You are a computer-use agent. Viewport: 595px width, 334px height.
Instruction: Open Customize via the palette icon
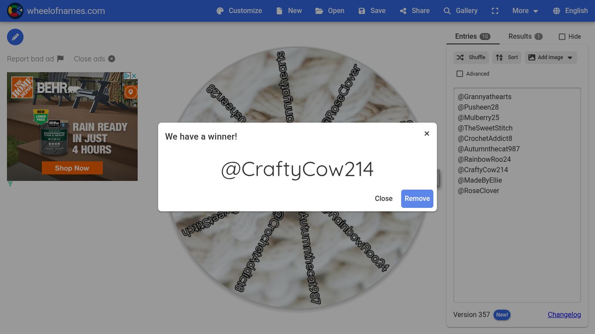click(x=220, y=11)
